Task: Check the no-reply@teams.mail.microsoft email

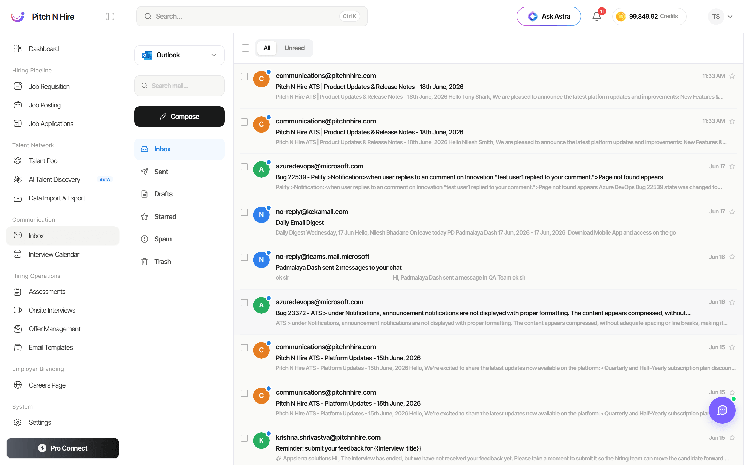Action: tap(244, 257)
